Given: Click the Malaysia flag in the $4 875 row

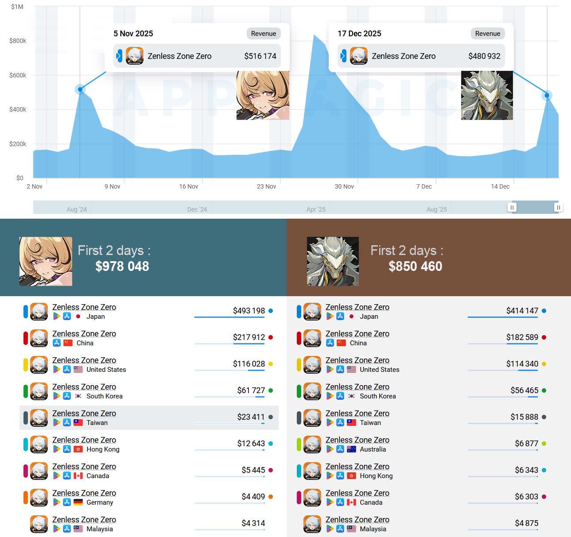Looking at the screenshot, I should (352, 529).
